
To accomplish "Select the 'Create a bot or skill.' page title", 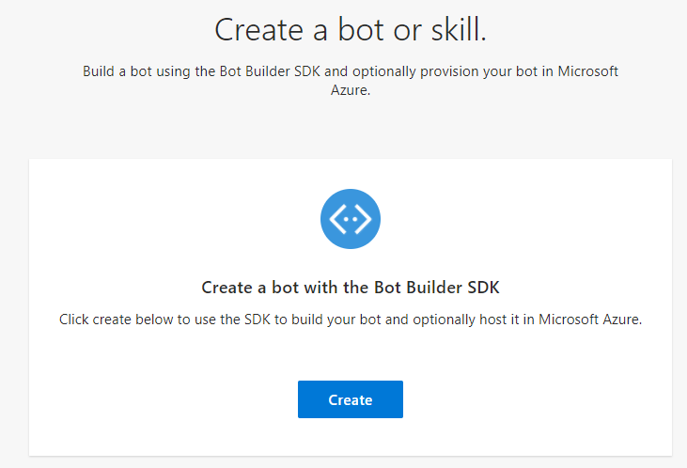I will (351, 30).
